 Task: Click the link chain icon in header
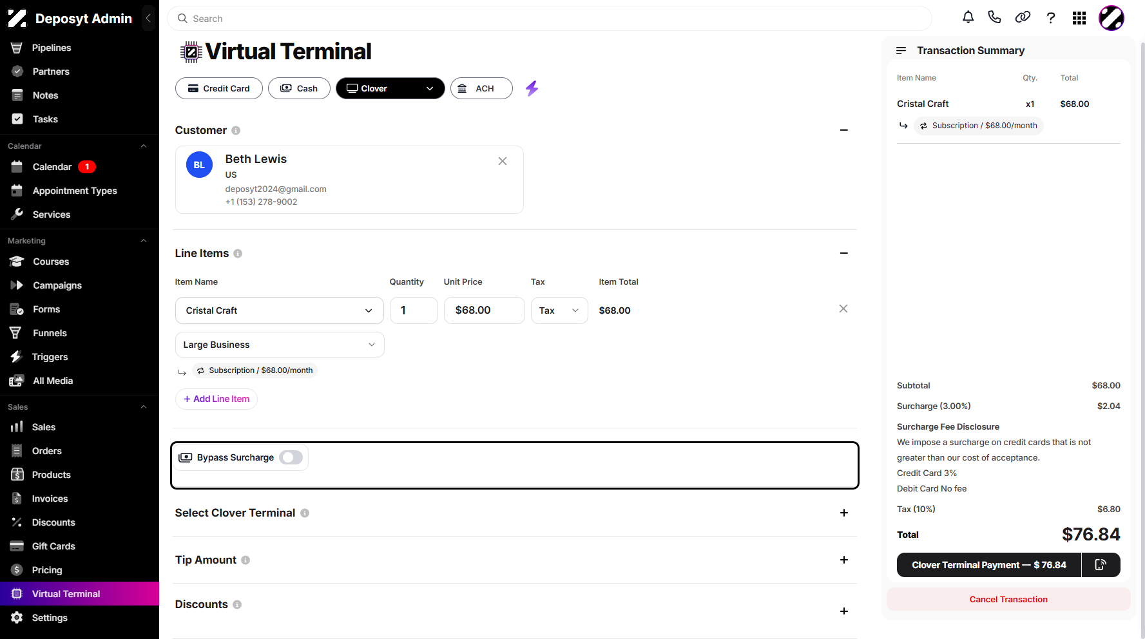tap(1023, 17)
